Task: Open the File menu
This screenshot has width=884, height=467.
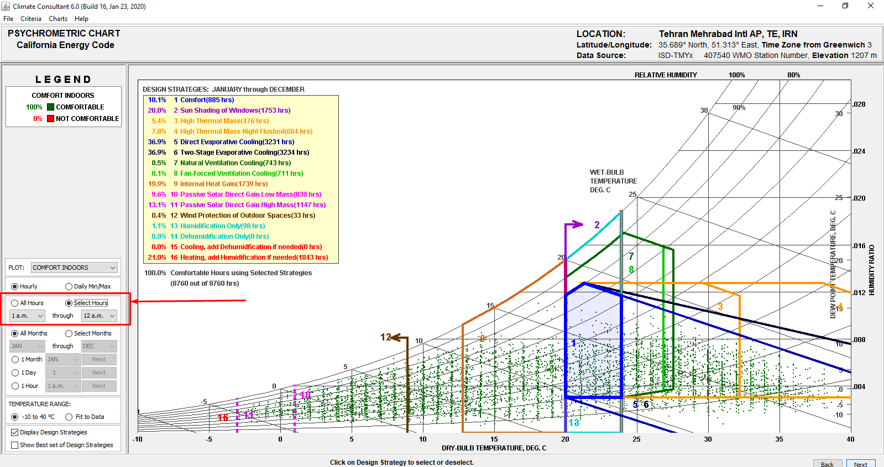Action: (8, 18)
